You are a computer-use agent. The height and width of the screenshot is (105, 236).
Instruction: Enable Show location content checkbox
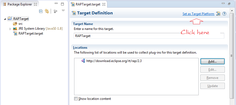(76, 99)
